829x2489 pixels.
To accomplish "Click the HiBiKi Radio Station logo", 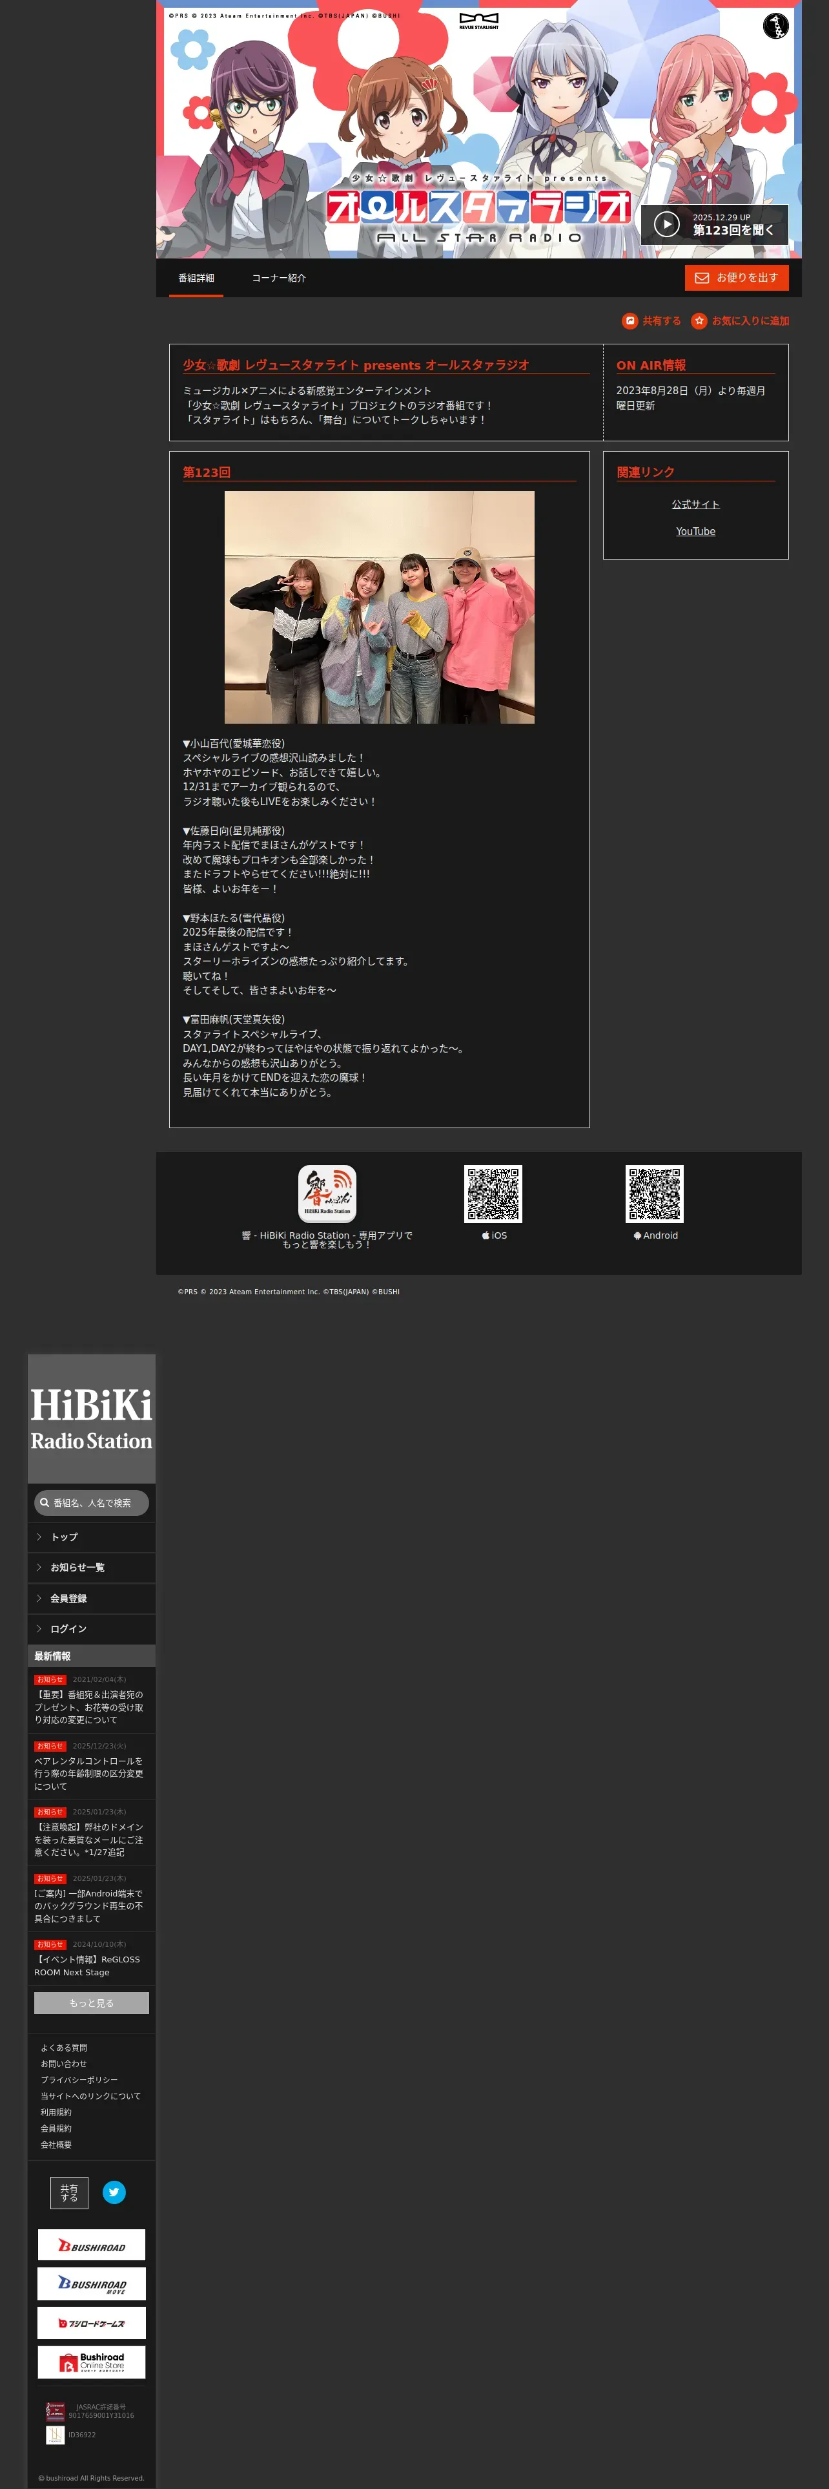I will coord(92,1418).
